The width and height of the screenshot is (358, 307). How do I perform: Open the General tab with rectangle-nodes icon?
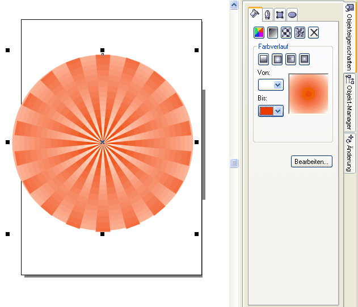[x=279, y=15]
